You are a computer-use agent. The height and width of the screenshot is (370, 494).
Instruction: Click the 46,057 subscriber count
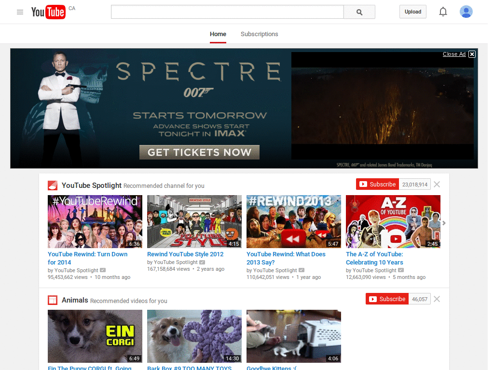(x=420, y=299)
